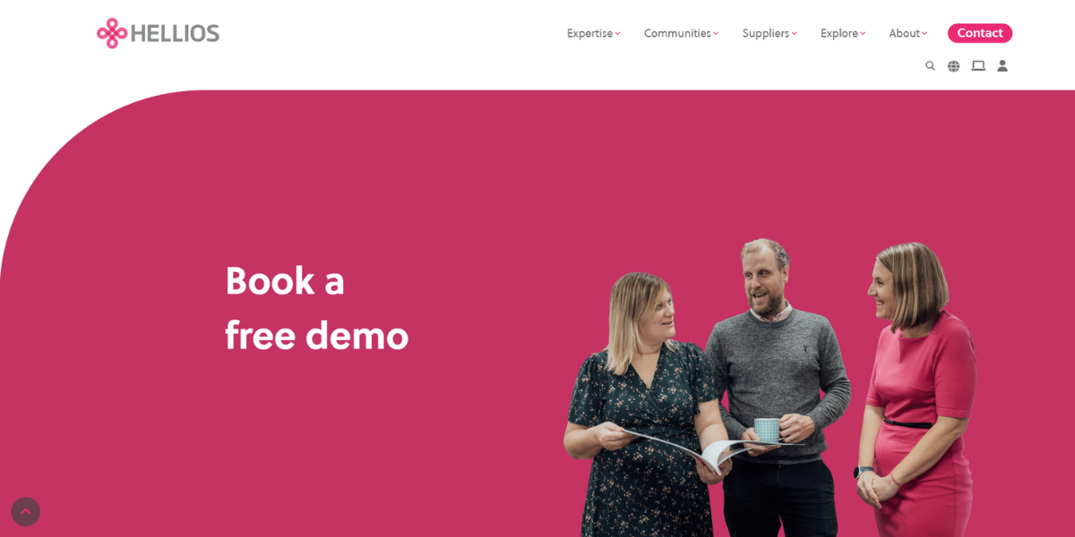Open the Communities menu item

(x=677, y=33)
